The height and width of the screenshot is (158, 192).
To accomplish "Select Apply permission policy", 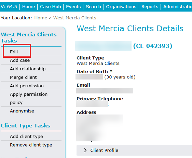I will pyautogui.click(x=29, y=98).
